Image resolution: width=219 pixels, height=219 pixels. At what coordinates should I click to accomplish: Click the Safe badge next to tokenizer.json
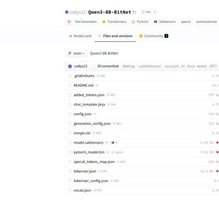(102, 171)
